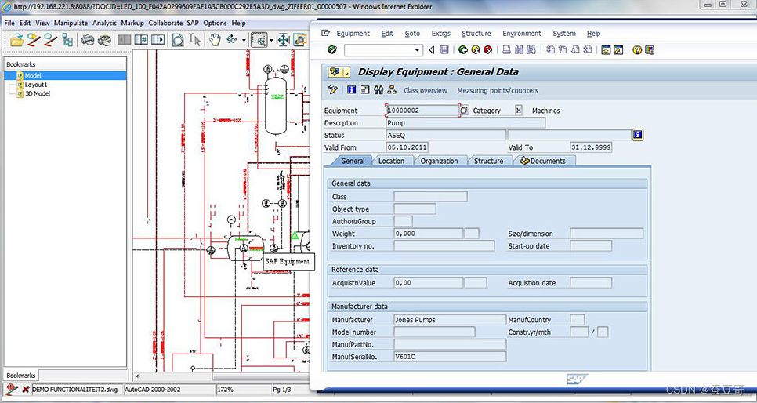Click Pg 1/3 in status bar

pos(282,389)
